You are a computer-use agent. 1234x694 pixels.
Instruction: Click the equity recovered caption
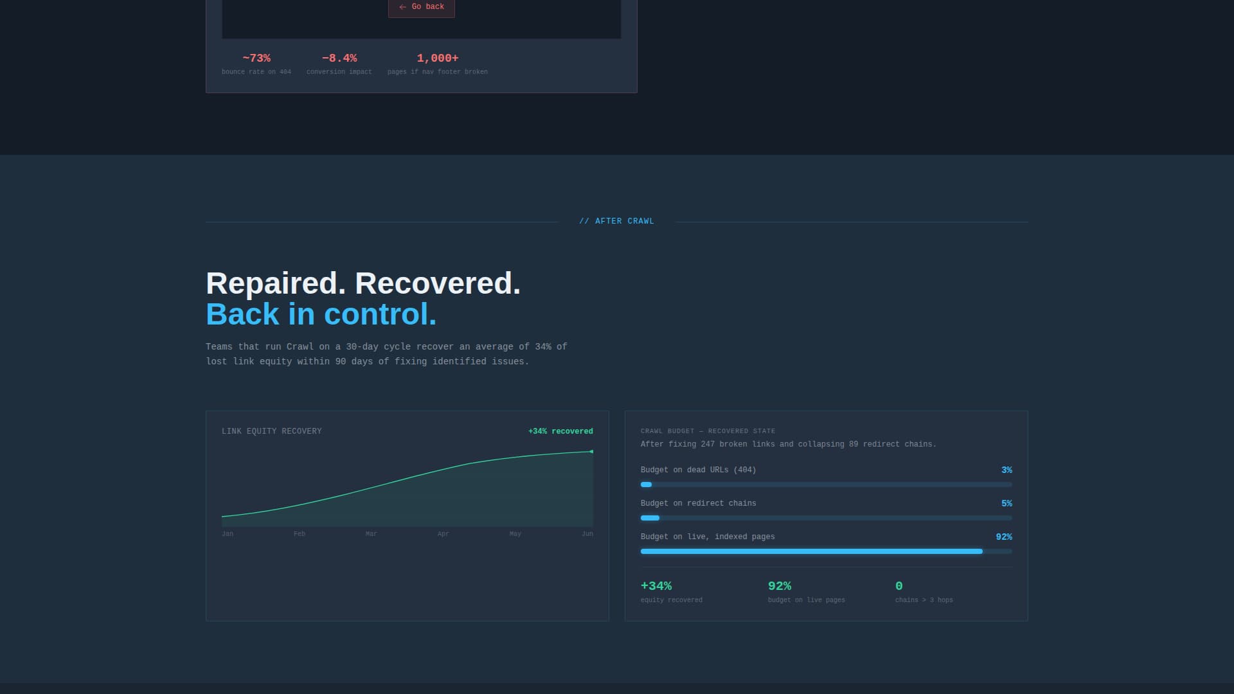click(672, 600)
